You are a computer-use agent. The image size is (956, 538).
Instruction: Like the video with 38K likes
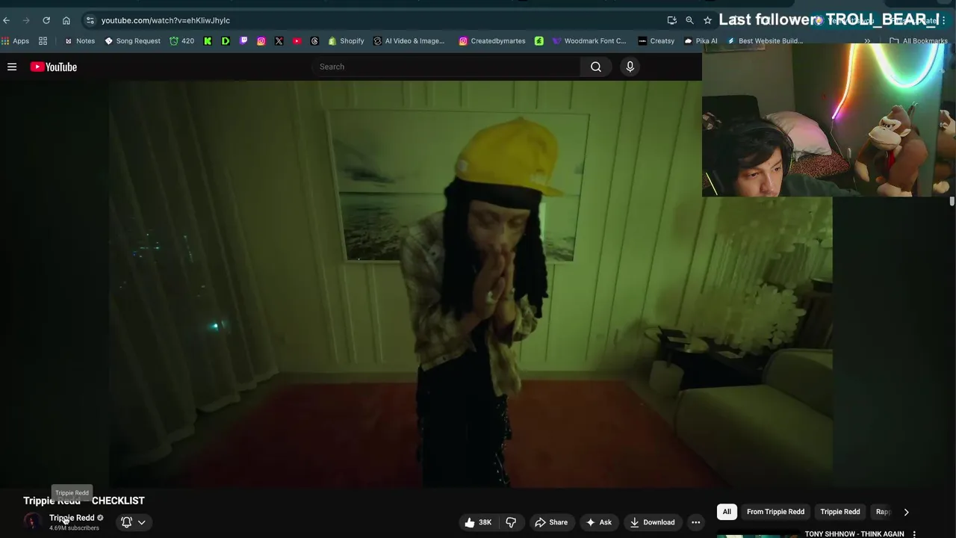(x=478, y=522)
